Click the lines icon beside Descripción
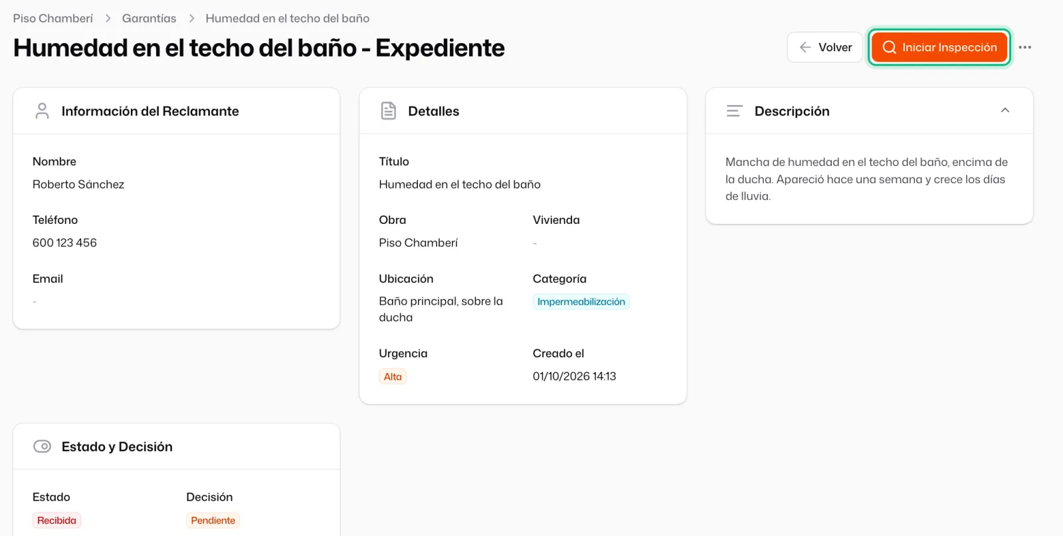 click(734, 111)
